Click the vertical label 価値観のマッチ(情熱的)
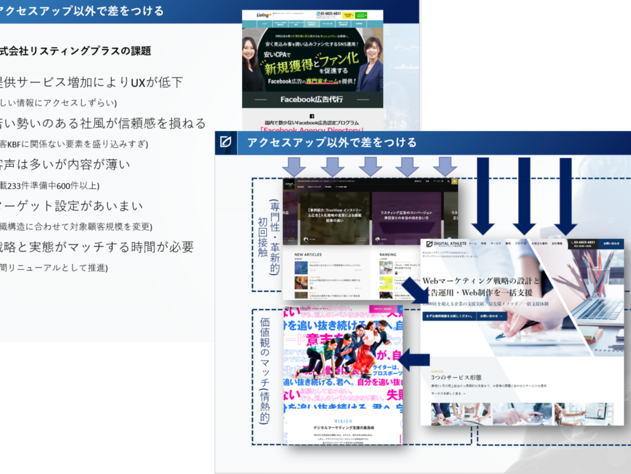 [264, 370]
